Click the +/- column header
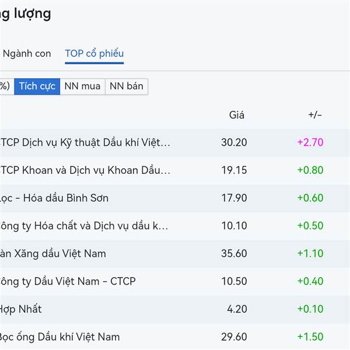The image size is (350, 350). click(315, 115)
